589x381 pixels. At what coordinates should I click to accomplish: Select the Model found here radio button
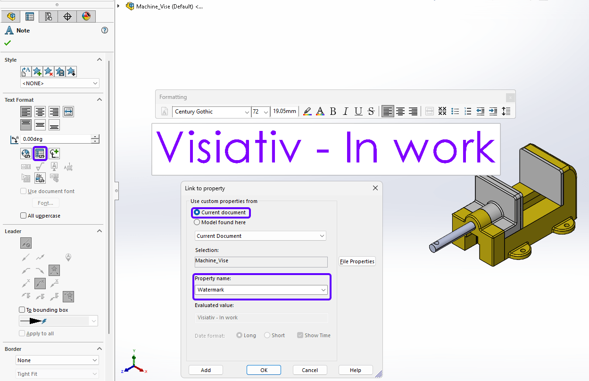click(197, 222)
